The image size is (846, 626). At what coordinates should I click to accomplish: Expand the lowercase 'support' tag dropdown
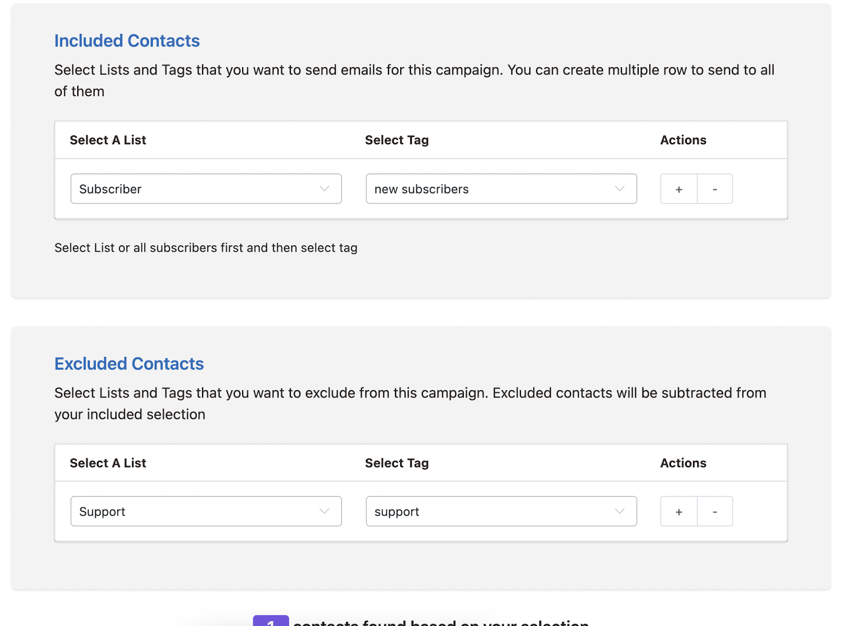[501, 512]
